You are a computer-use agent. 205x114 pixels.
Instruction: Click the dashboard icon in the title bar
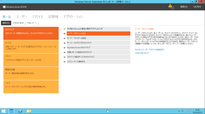(2, 2)
